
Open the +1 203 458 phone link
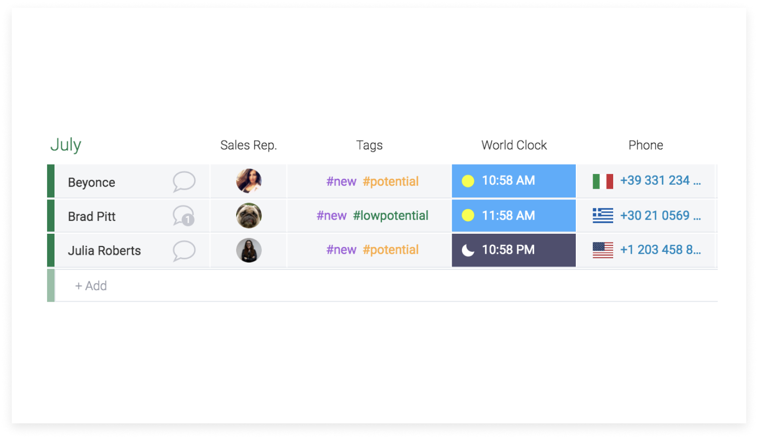tap(660, 249)
